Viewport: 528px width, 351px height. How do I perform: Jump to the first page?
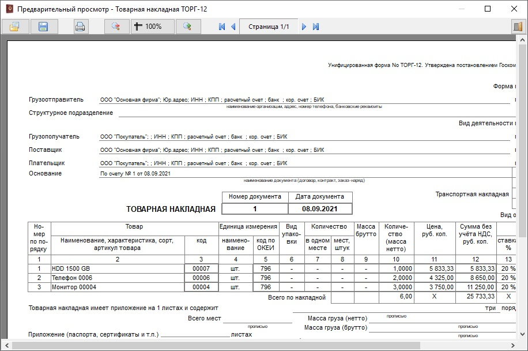click(222, 27)
